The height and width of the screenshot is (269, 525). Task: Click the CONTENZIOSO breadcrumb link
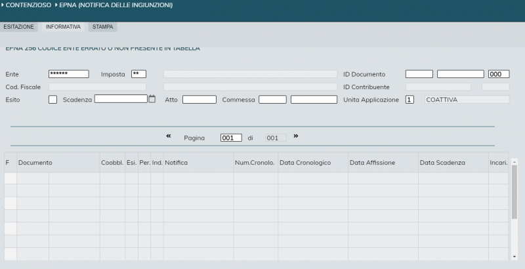(x=28, y=5)
